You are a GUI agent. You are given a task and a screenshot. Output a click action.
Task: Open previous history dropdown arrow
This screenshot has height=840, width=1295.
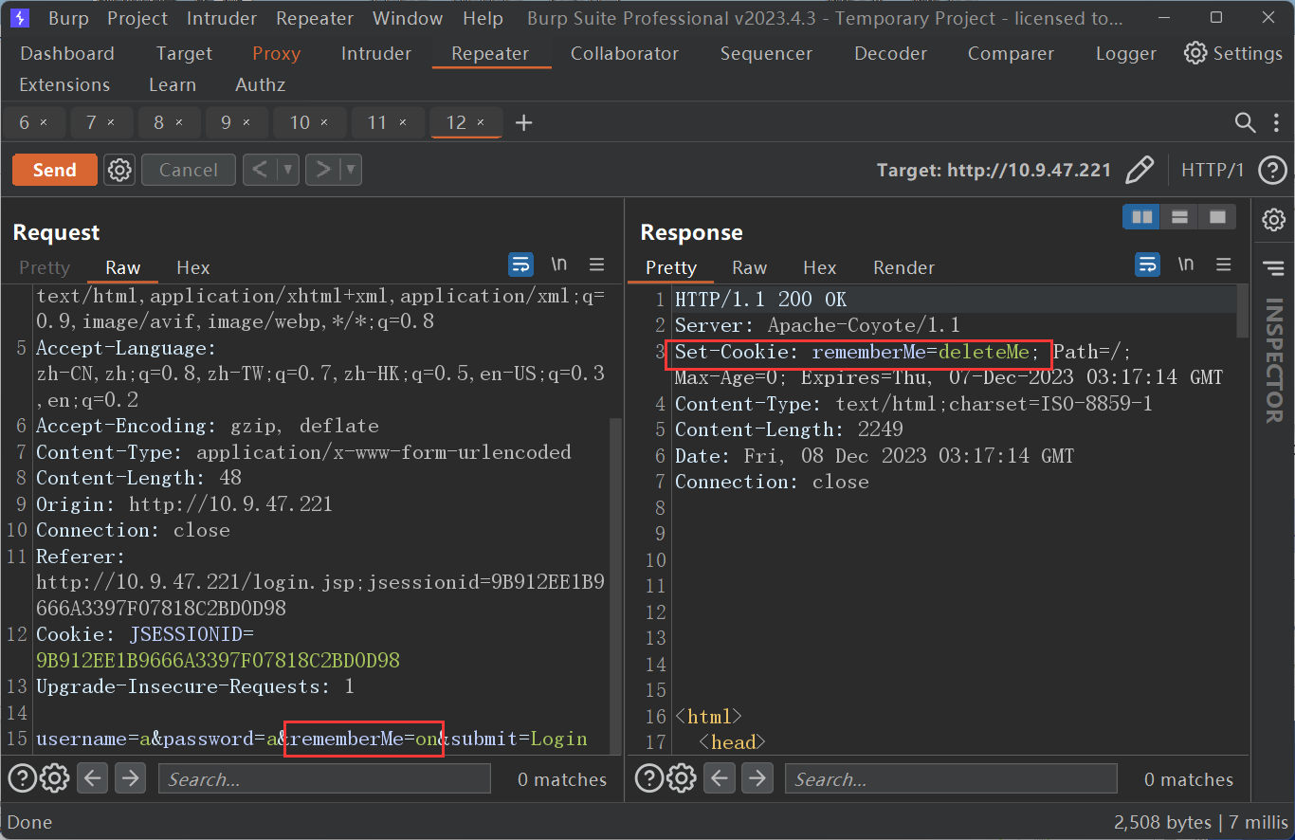[x=288, y=170]
